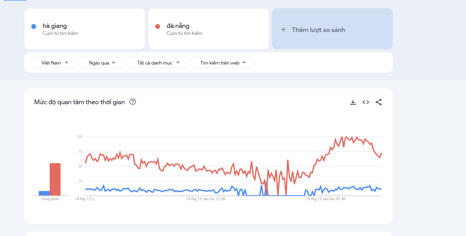Click Thêm lượt so sánh button
This screenshot has height=236, width=466.
click(332, 29)
